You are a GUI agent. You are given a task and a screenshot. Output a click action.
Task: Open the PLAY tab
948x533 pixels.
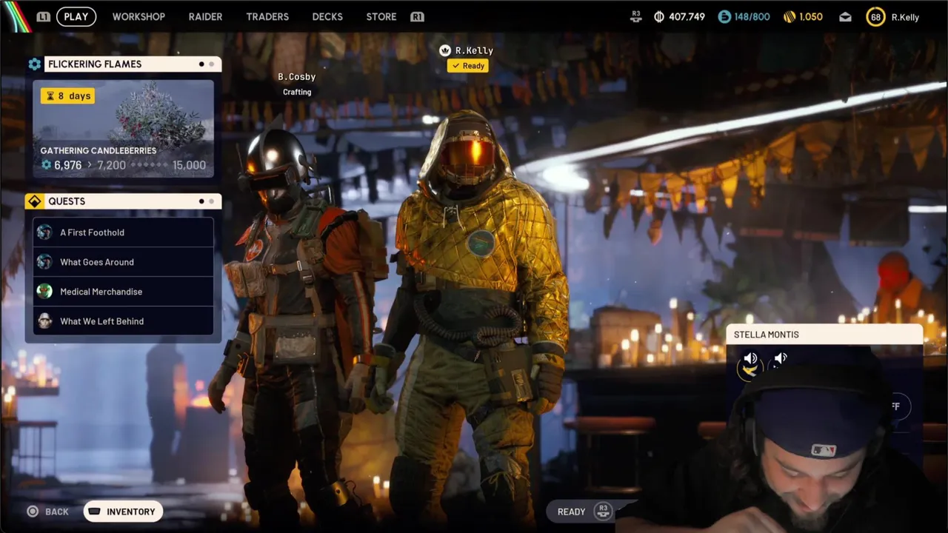coord(76,16)
